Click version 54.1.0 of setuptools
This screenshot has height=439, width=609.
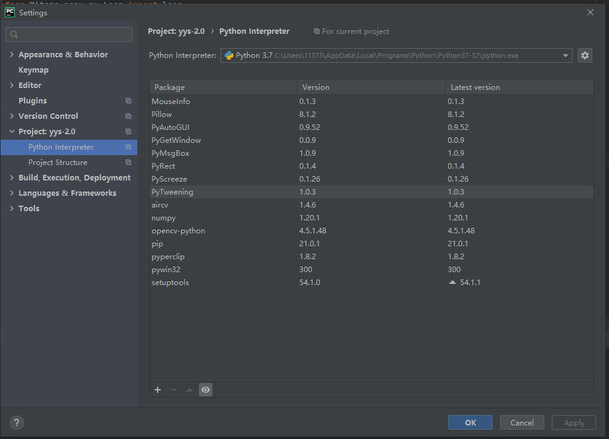click(x=310, y=283)
